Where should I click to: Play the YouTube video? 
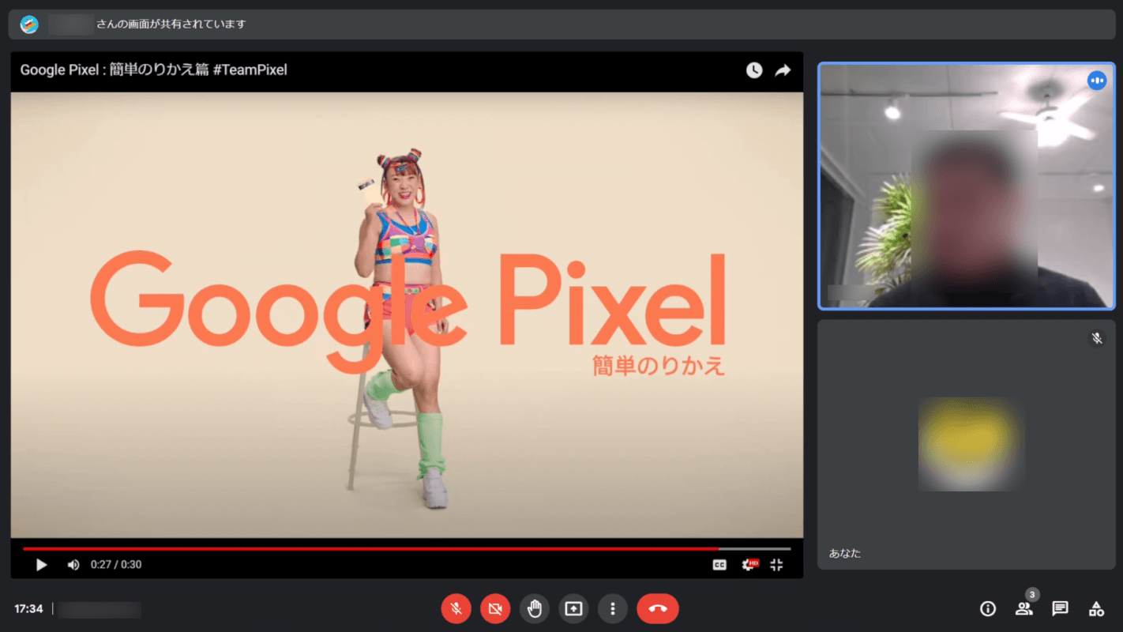[x=42, y=565]
